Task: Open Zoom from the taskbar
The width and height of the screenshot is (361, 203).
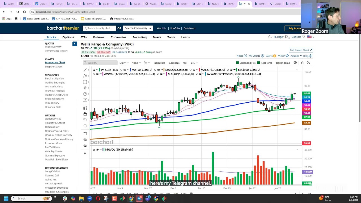Action: click(x=90, y=198)
